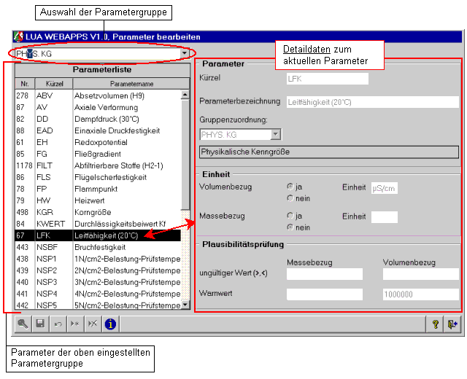Click the yellow help question mark icon
The image size is (467, 379).
pos(435,324)
